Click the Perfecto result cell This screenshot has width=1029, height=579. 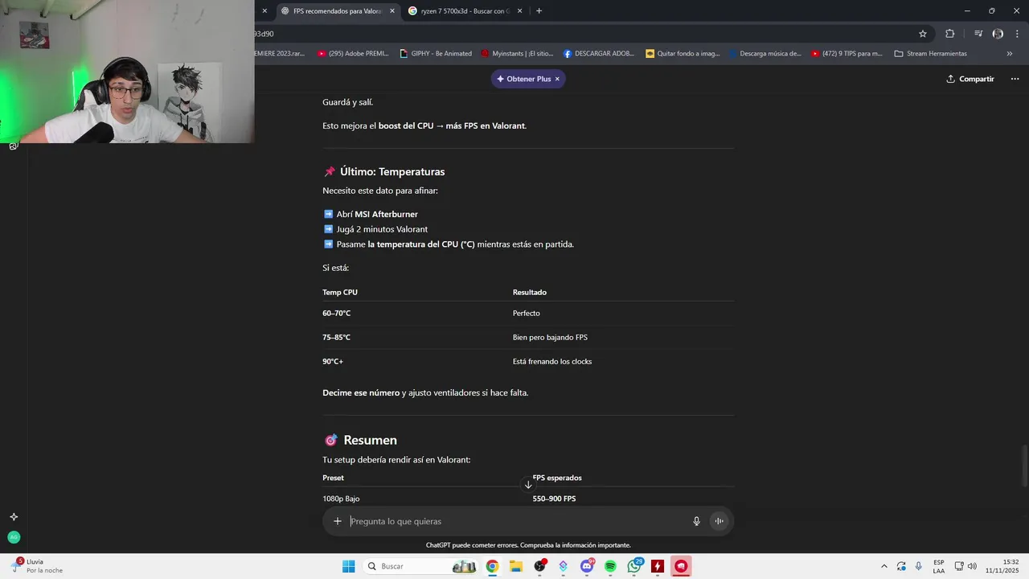[527, 313]
